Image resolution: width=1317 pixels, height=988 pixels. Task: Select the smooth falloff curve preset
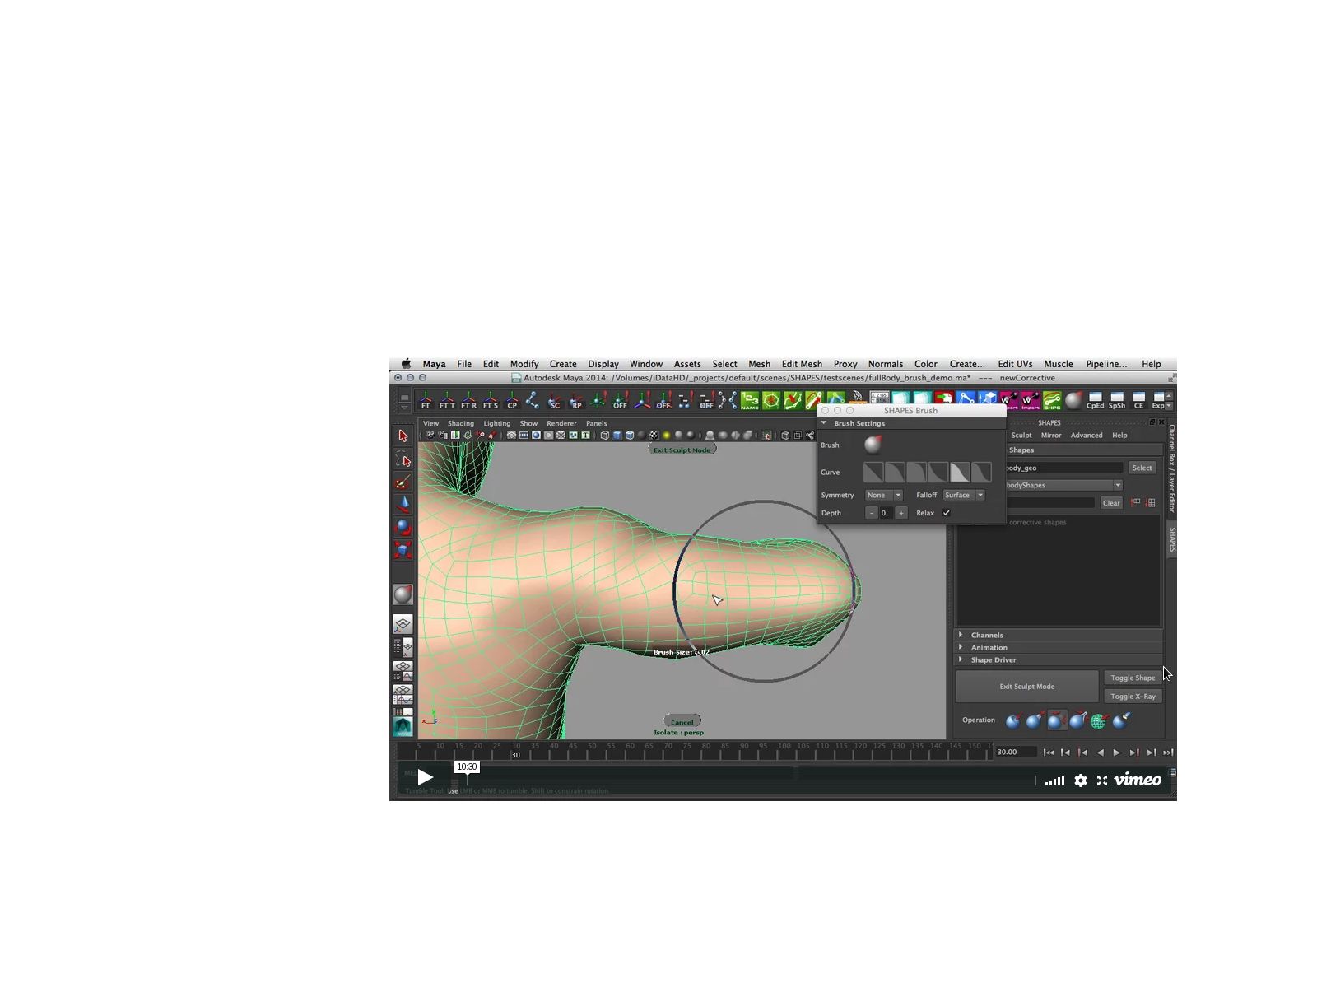coord(960,472)
